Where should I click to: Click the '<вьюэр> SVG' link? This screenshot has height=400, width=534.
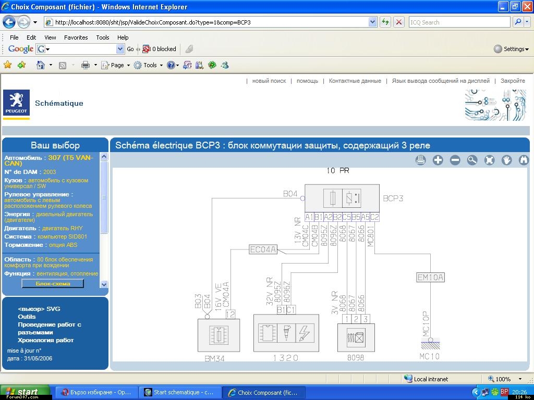click(x=39, y=309)
